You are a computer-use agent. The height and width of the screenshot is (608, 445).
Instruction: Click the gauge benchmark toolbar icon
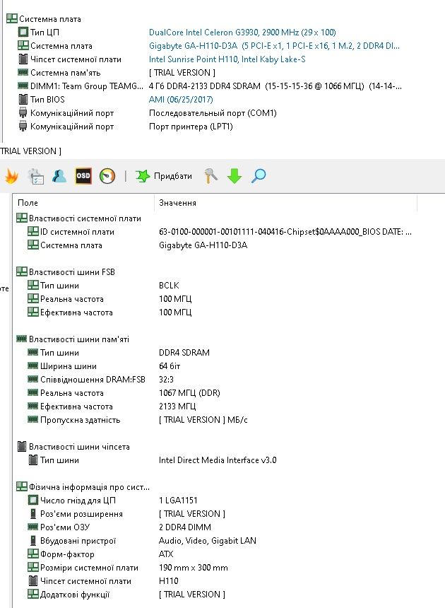107,176
